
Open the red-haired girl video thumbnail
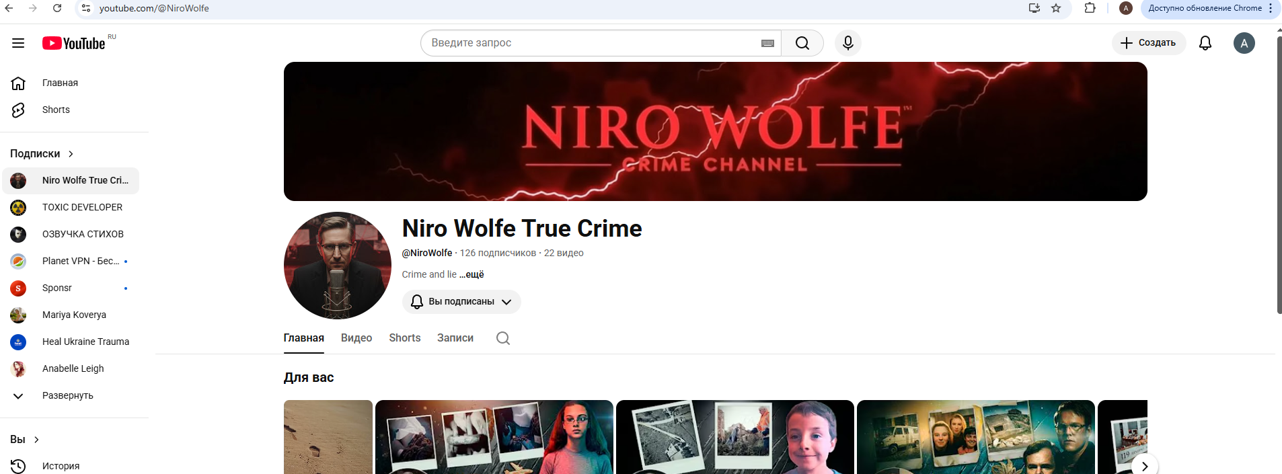coord(494,437)
